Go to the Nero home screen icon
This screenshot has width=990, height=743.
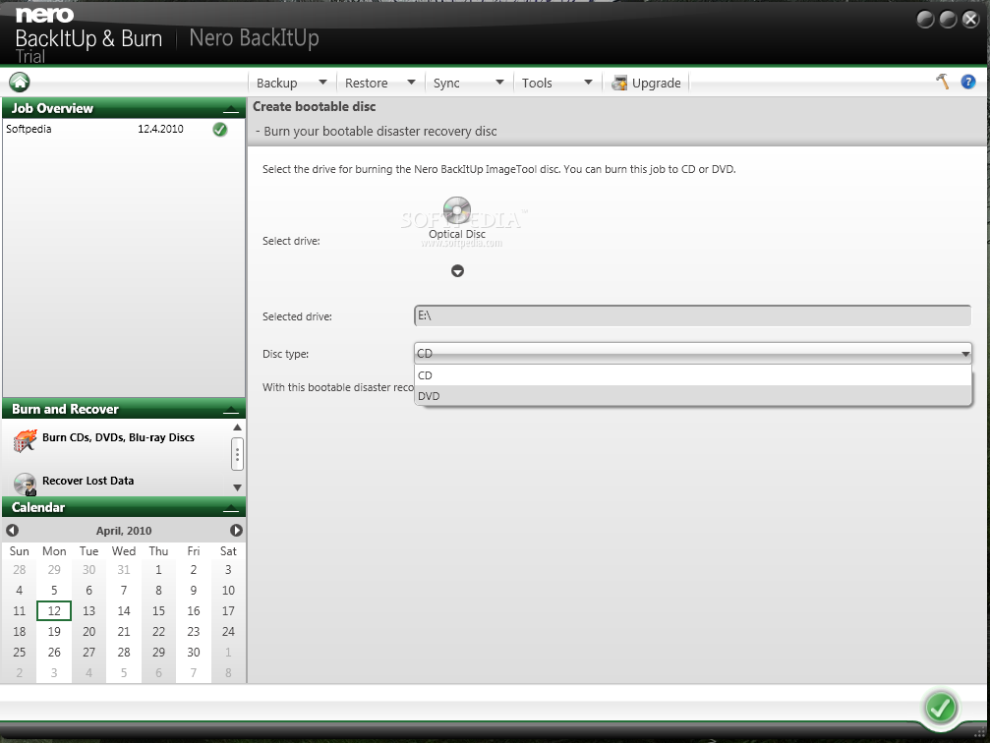(x=19, y=83)
